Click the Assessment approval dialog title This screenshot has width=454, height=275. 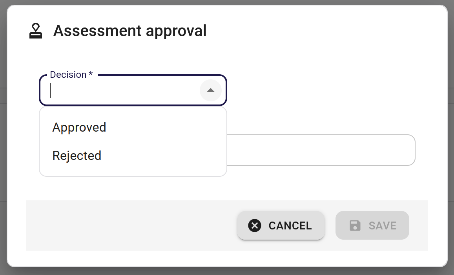point(130,31)
